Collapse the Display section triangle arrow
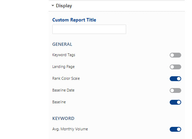Viewport: 192px width, 139px height. pos(53,6)
